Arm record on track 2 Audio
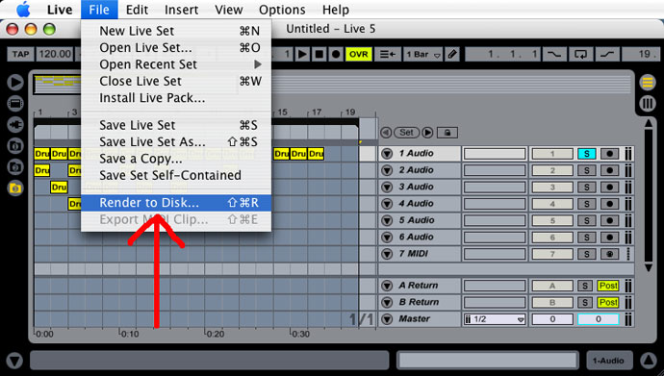 point(609,170)
